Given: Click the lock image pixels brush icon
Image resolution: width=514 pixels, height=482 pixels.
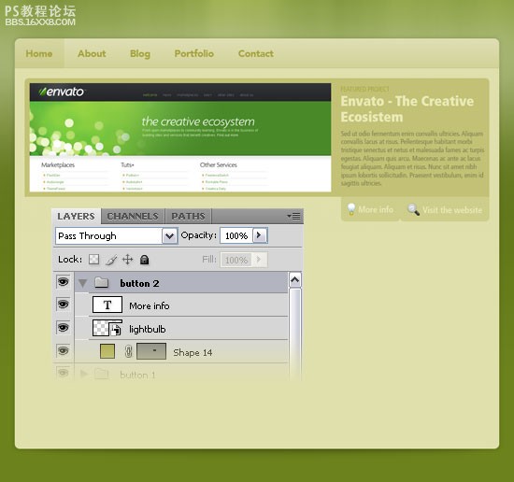Looking at the screenshot, I should tap(111, 260).
